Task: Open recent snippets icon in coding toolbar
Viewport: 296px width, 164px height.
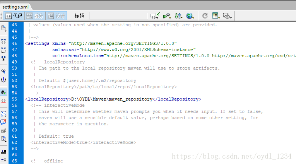Action: coord(3,139)
